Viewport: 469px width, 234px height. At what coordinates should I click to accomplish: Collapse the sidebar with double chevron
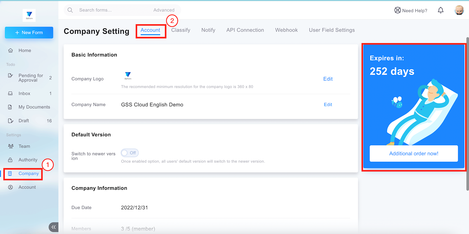53,227
